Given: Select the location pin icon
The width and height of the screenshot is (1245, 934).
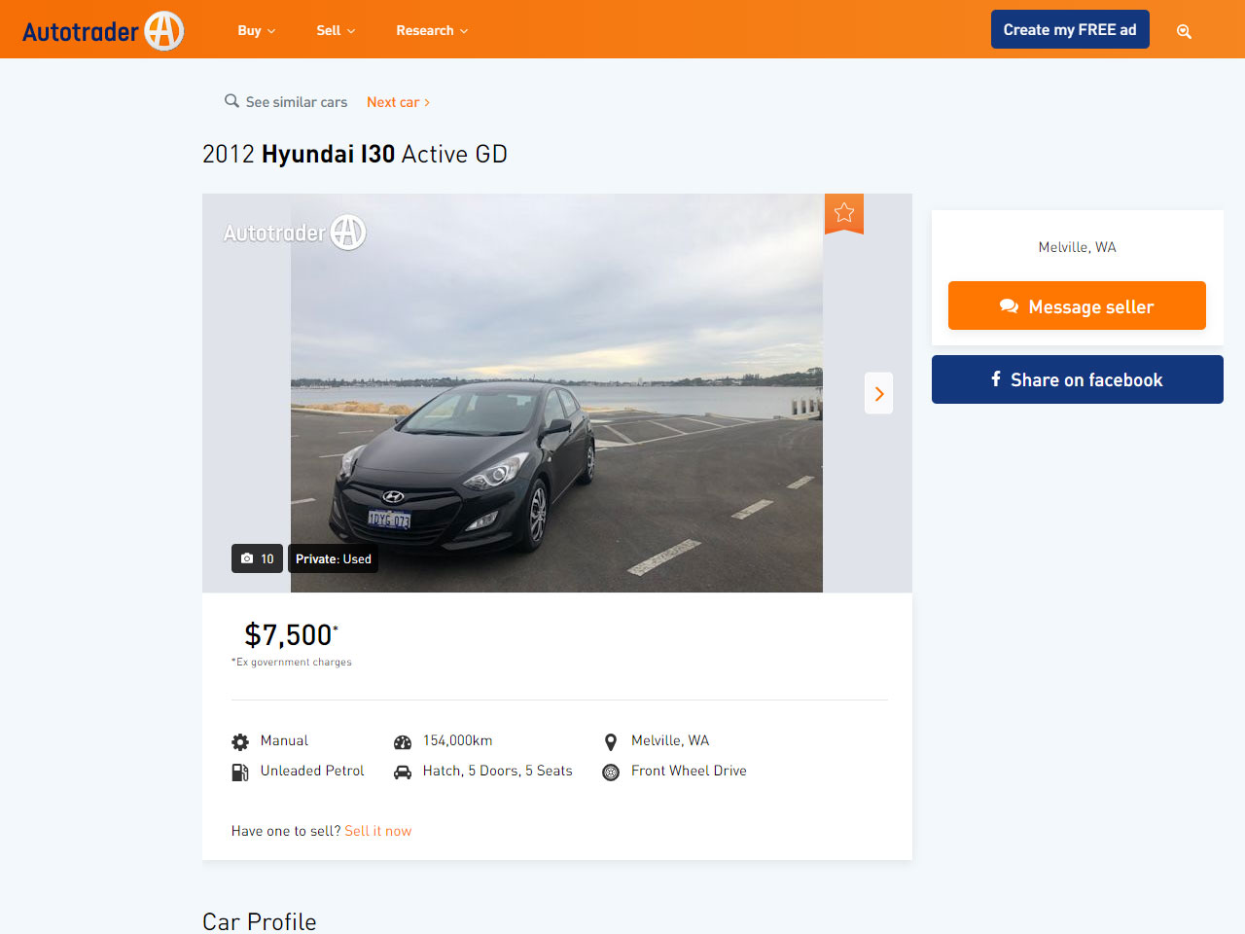Looking at the screenshot, I should click(611, 742).
